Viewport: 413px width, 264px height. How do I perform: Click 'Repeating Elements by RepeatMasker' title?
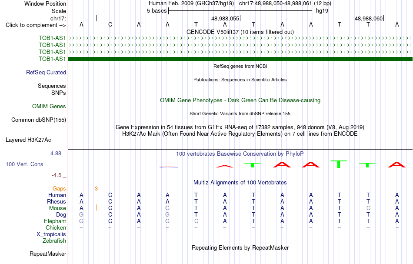pyautogui.click(x=240, y=247)
